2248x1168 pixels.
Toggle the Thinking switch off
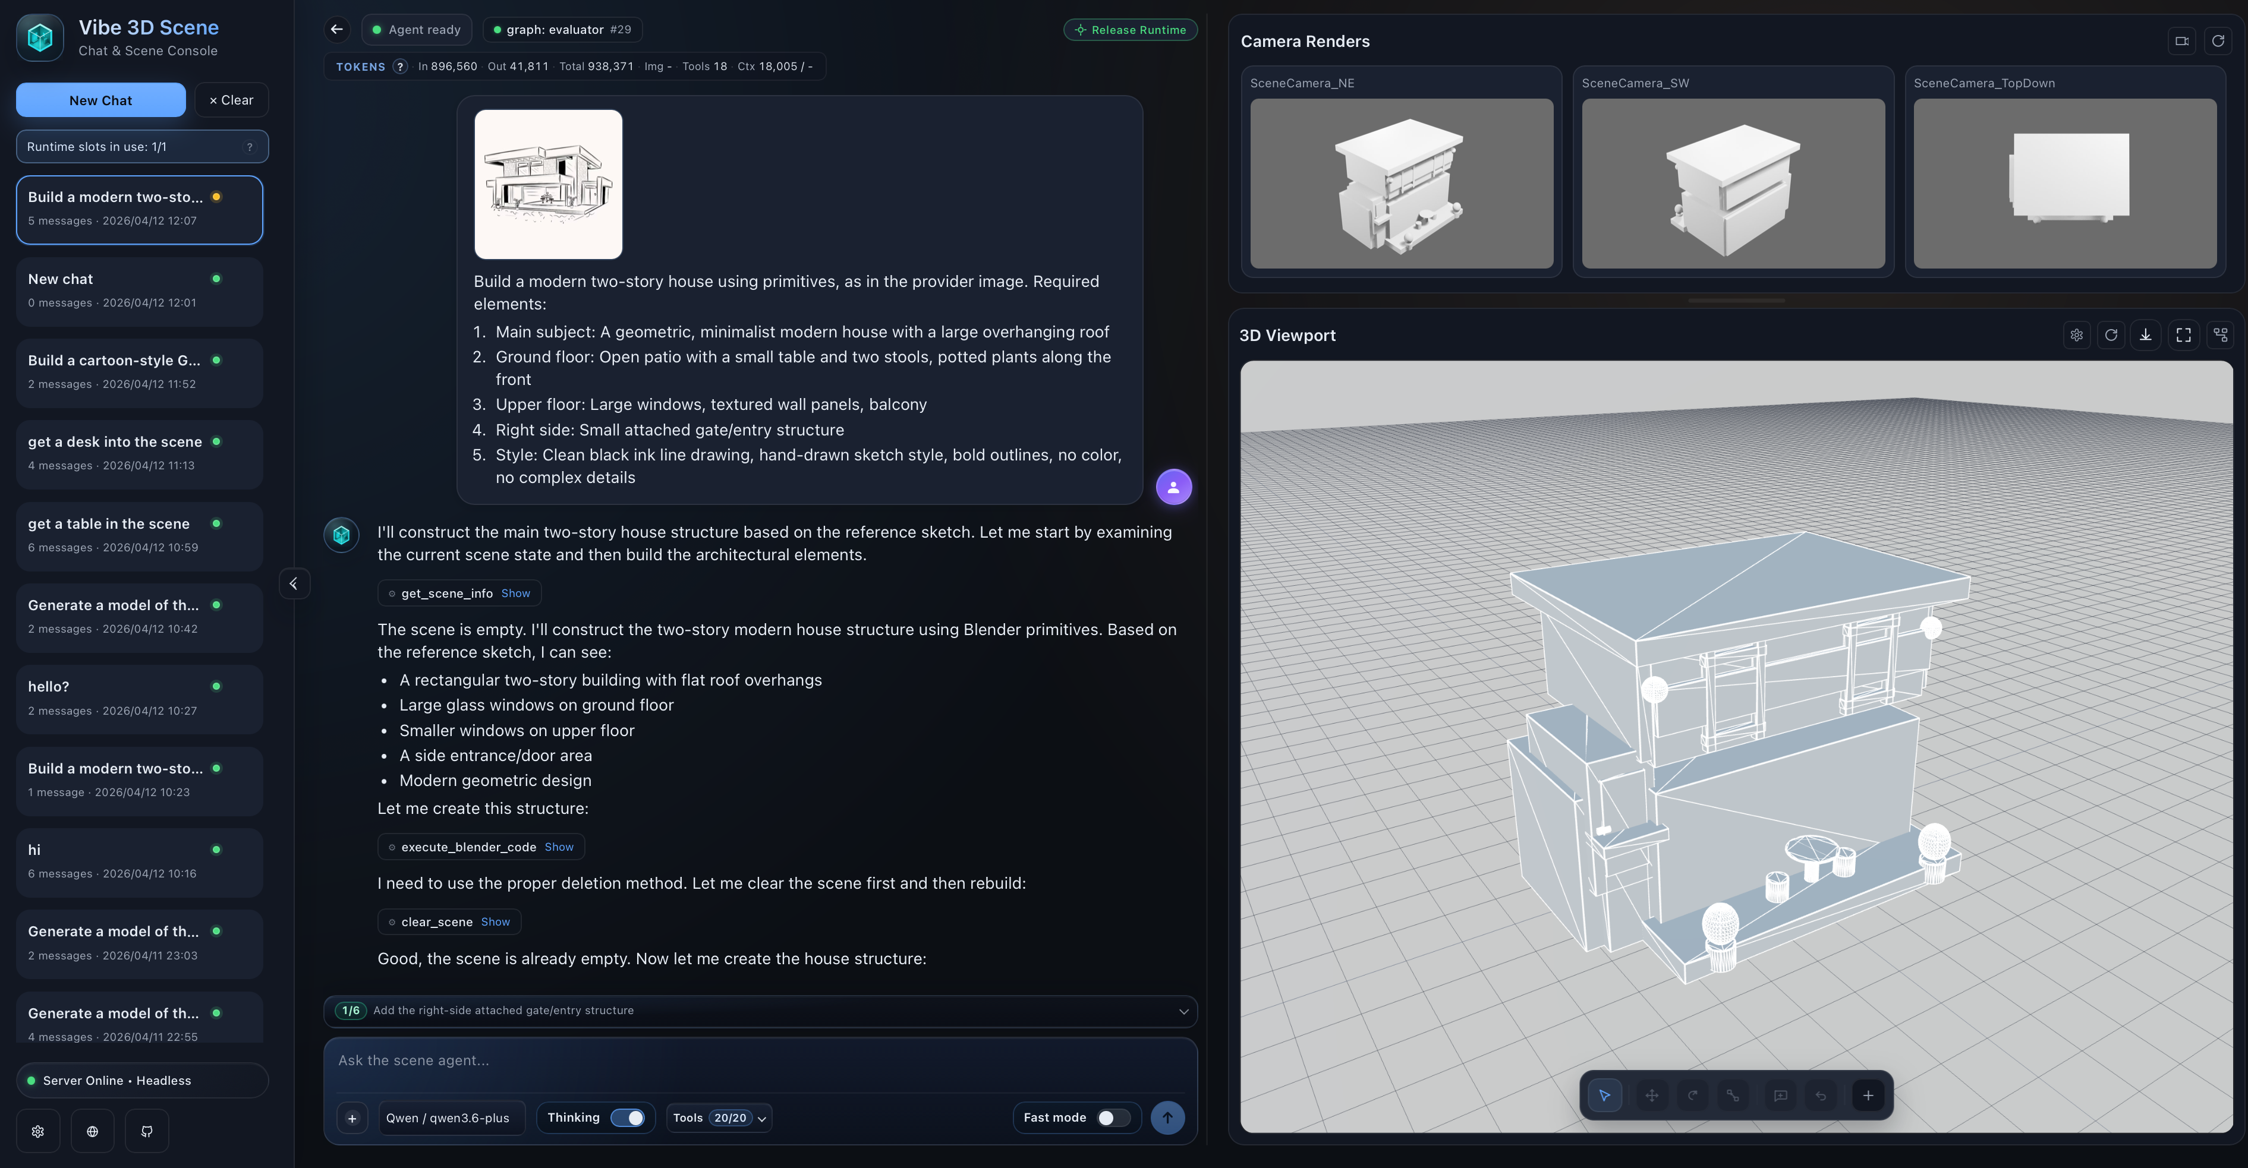coord(628,1118)
